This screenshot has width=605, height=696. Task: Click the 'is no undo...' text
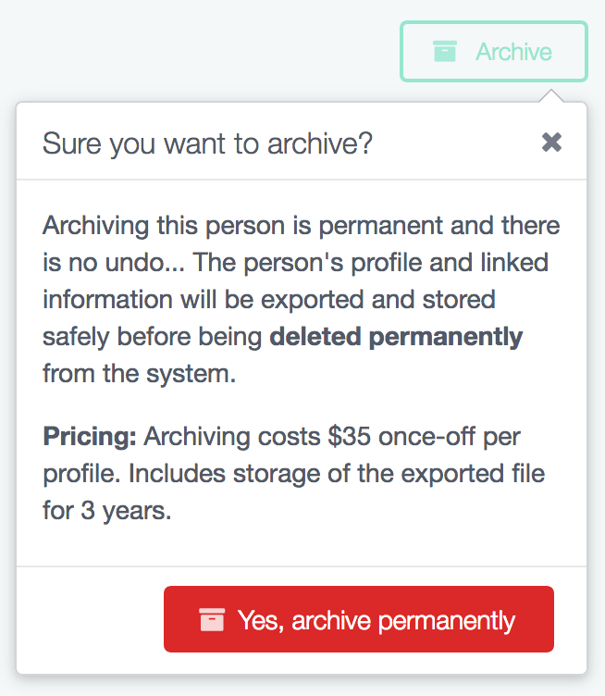[114, 262]
